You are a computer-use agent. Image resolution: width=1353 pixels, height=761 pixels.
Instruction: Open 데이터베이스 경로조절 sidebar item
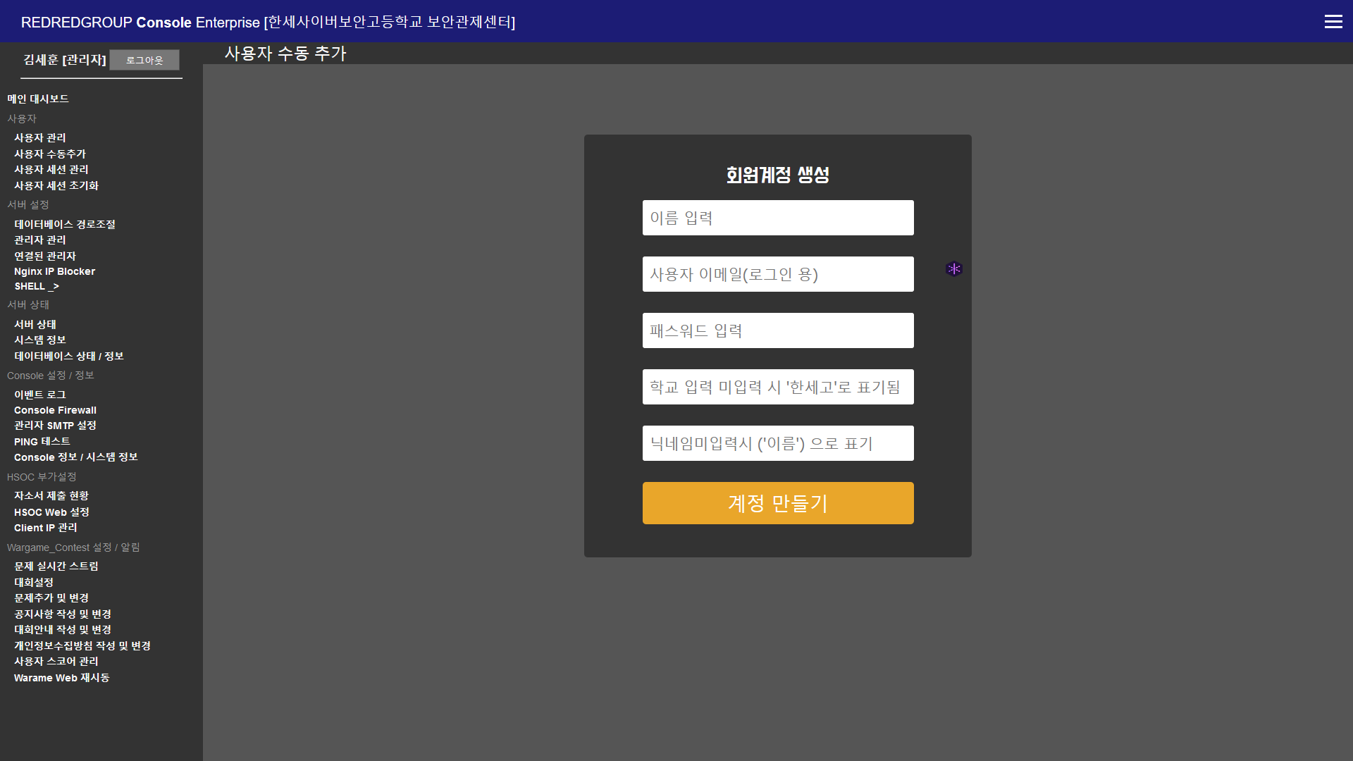65,225
